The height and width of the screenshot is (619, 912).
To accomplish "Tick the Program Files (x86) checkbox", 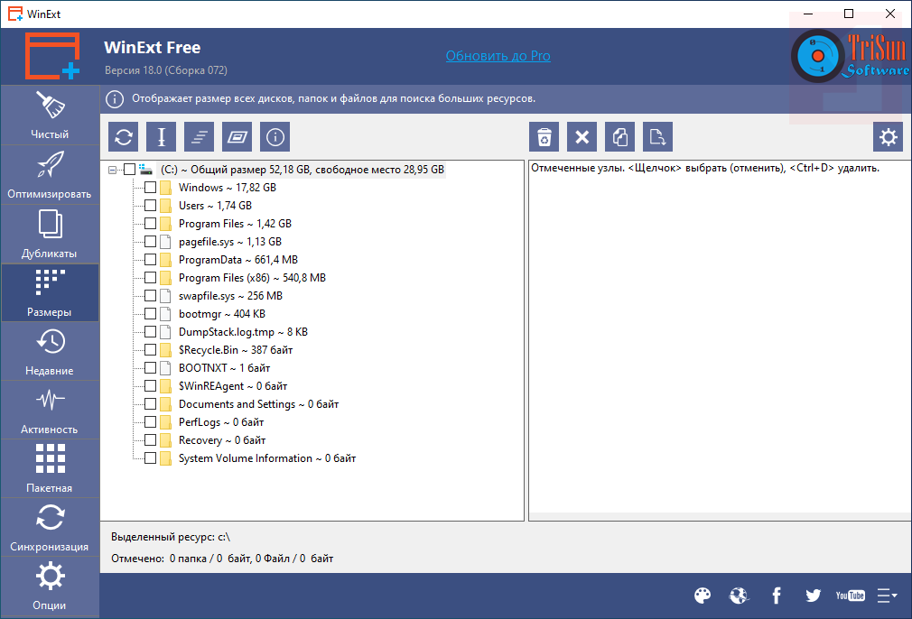I will pyautogui.click(x=150, y=277).
